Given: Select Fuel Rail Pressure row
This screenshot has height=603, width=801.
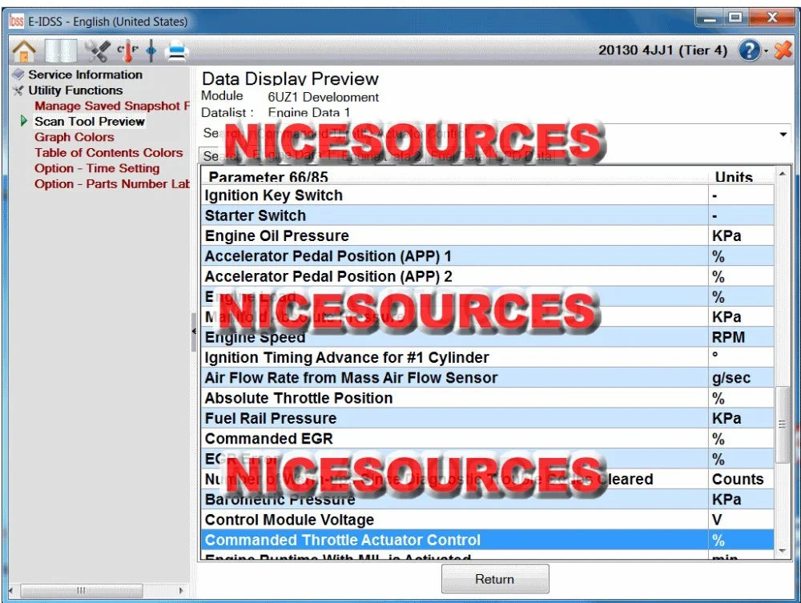Looking at the screenshot, I should point(488,418).
